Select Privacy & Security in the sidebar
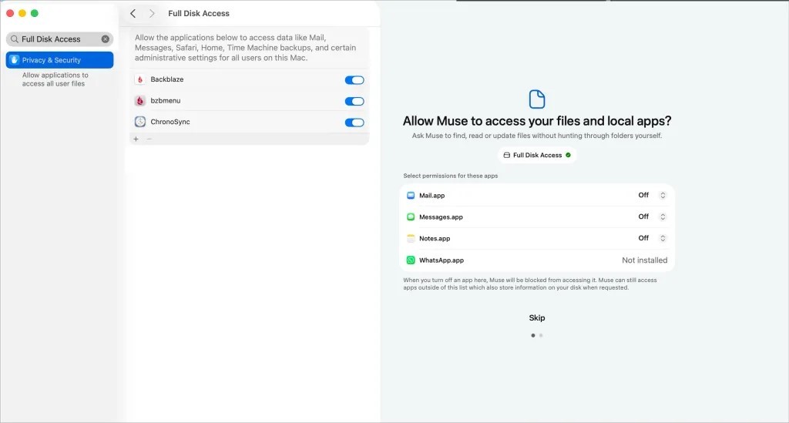 point(59,60)
